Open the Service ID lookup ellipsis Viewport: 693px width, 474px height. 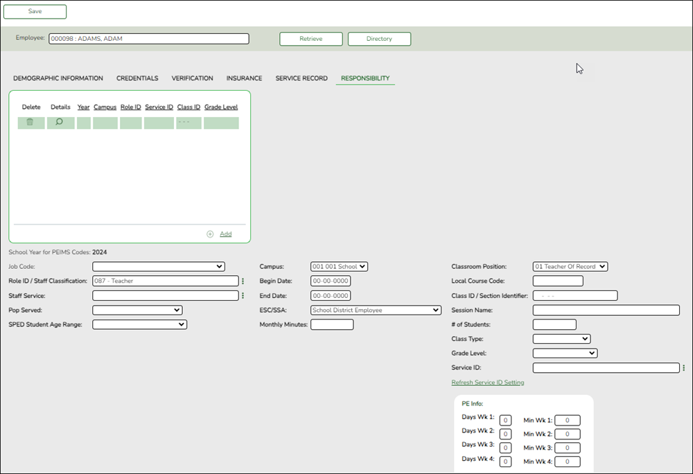(683, 367)
